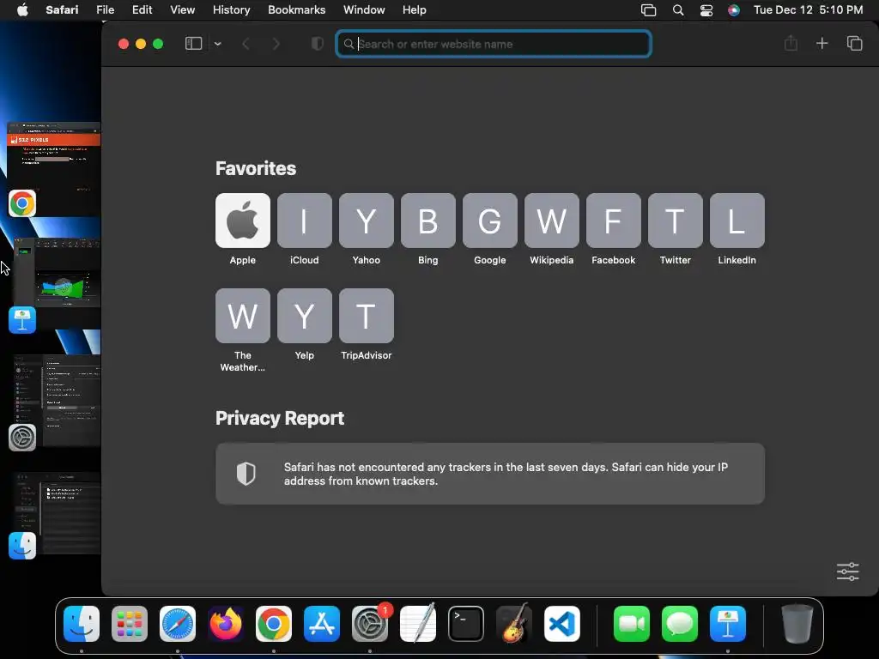Open the LinkedIn favorite

pos(737,221)
